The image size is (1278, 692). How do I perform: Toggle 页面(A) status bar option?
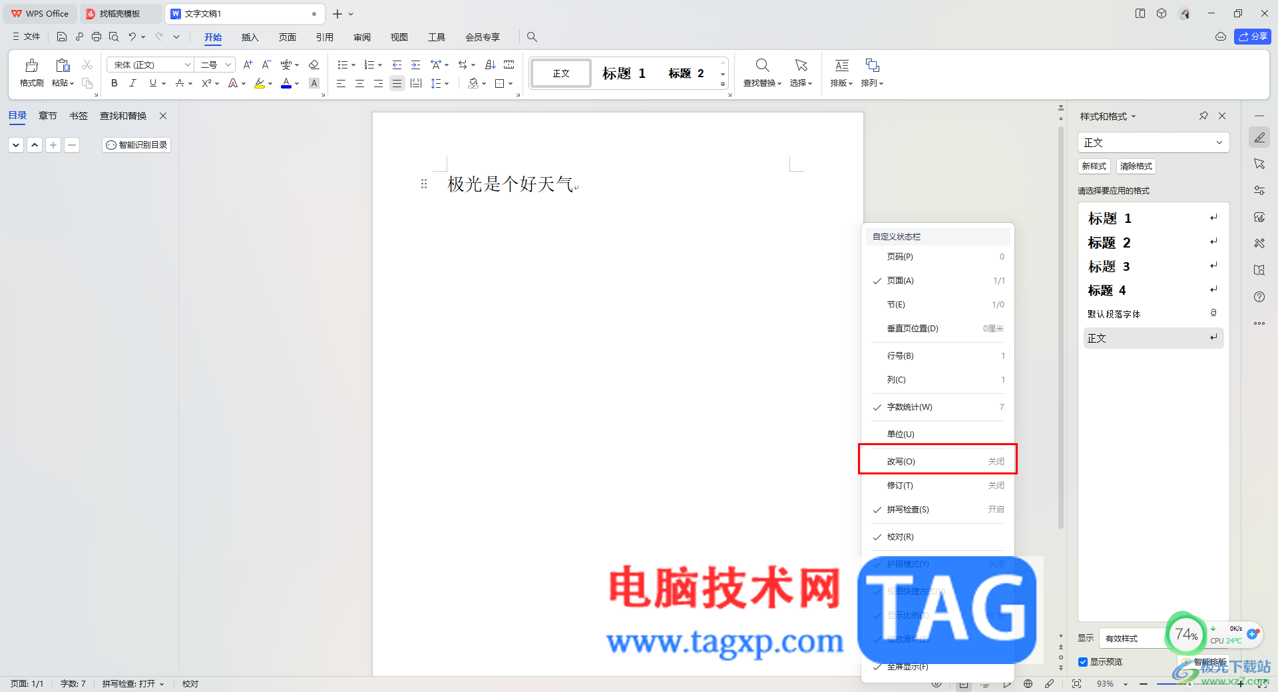(938, 281)
